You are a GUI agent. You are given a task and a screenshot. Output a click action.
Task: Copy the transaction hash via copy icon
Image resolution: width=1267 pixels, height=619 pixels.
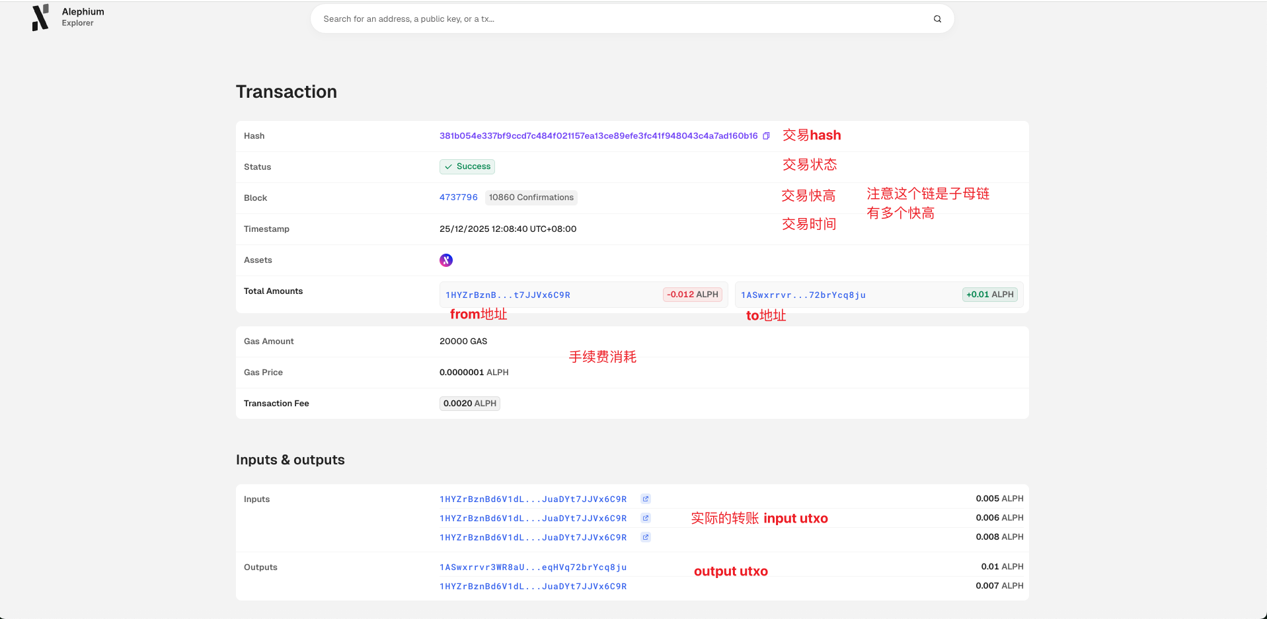(x=766, y=136)
